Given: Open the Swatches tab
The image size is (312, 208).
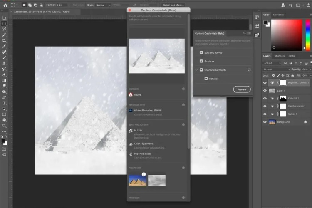Looking at the screenshot, I should (x=278, y=15).
